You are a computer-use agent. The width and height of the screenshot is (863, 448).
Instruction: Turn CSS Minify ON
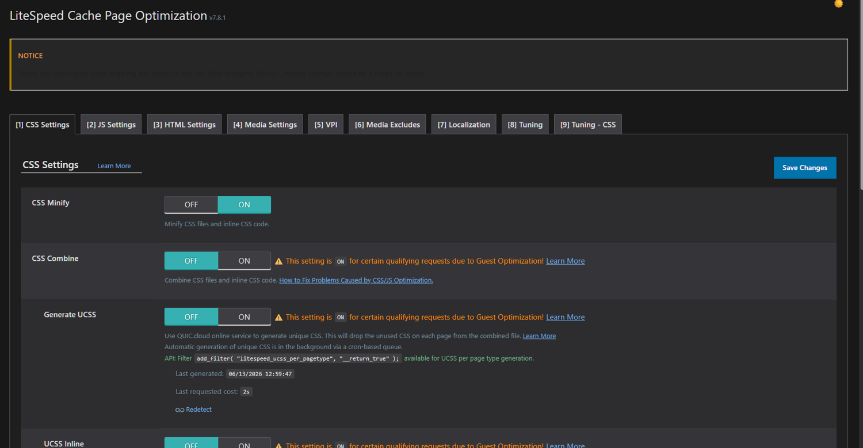click(x=245, y=204)
